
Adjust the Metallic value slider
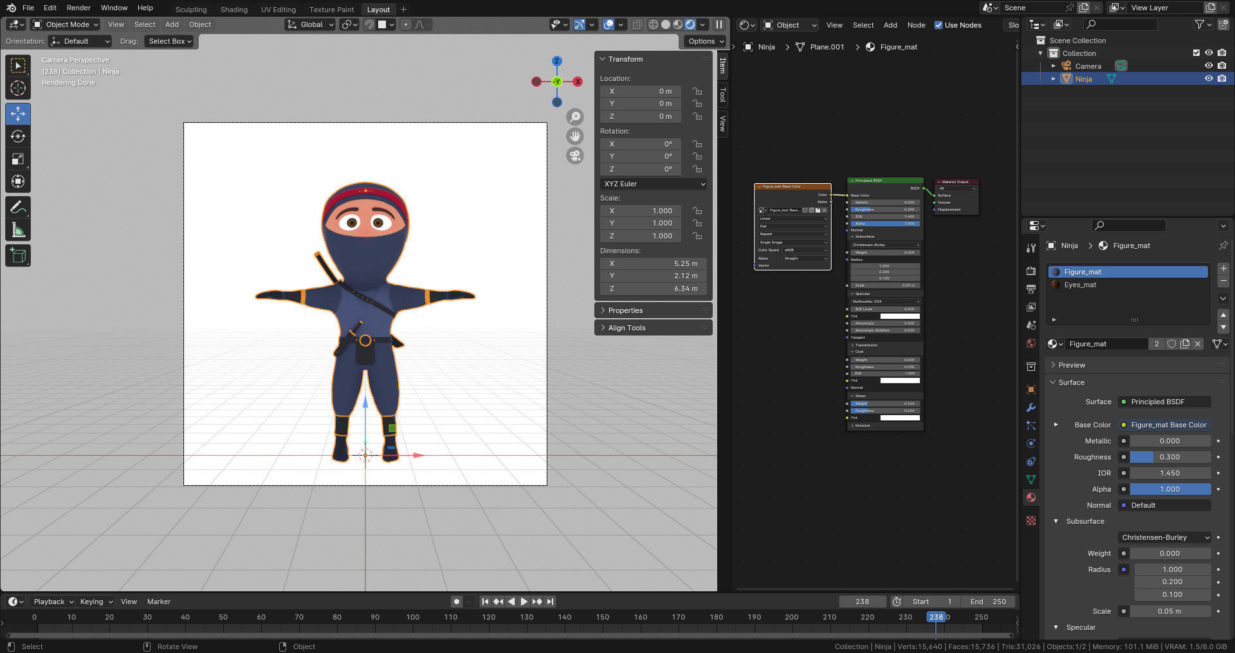1170,441
